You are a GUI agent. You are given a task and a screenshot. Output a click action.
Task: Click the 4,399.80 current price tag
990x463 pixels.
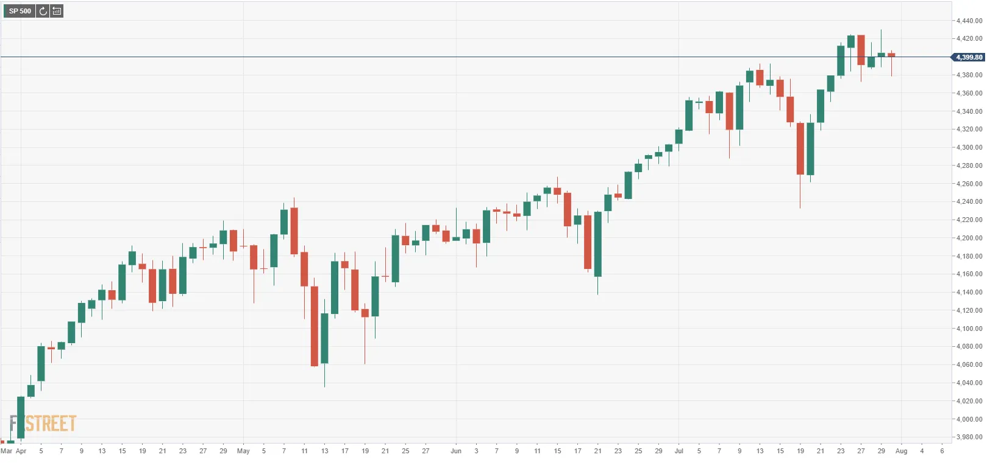(x=969, y=57)
